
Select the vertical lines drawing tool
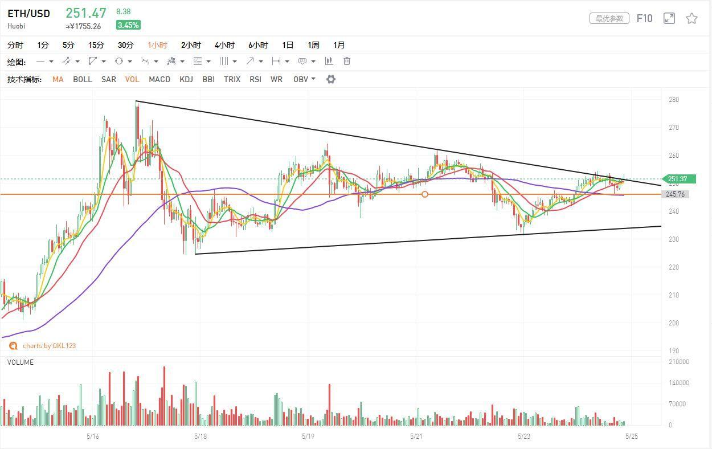click(223, 61)
